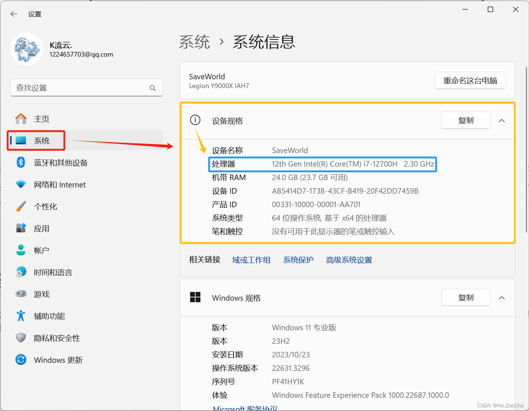Screen dimensions: 529x411
Task: Click the info icon beside 设备规格
Action: [x=195, y=120]
